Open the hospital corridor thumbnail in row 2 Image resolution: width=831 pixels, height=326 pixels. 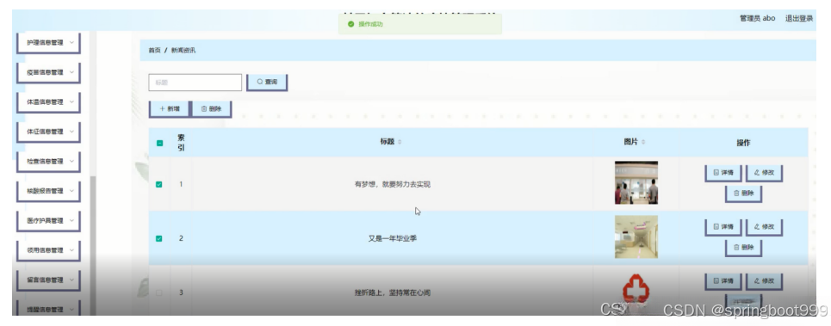click(636, 237)
